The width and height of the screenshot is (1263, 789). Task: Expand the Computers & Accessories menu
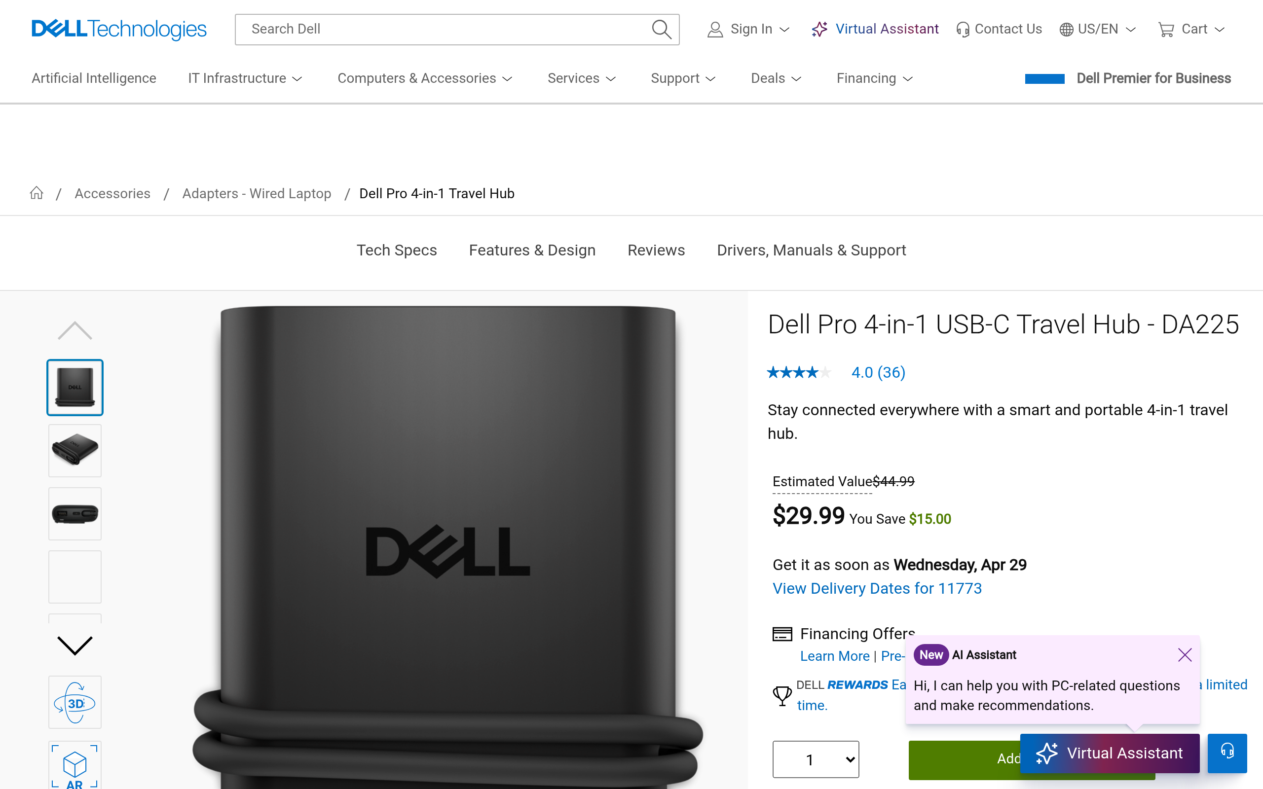coord(424,78)
